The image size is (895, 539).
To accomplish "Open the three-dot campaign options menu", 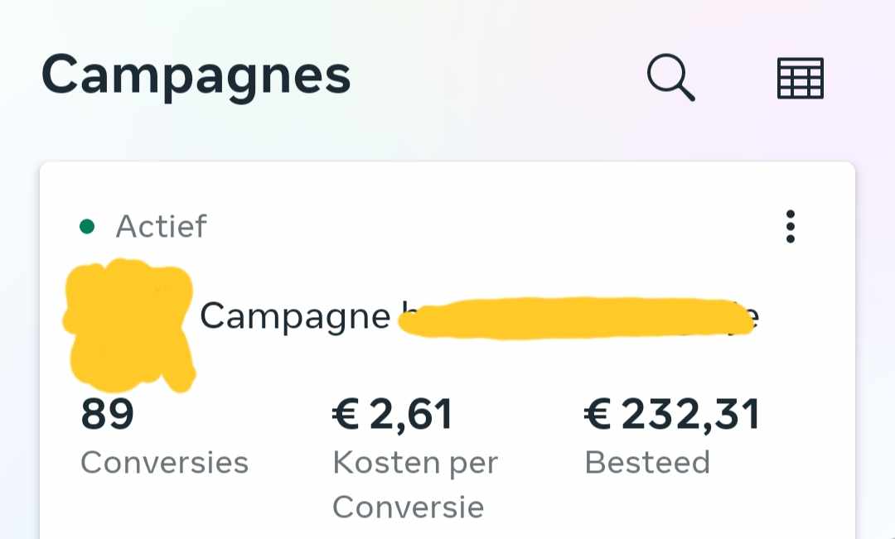I will [x=790, y=226].
